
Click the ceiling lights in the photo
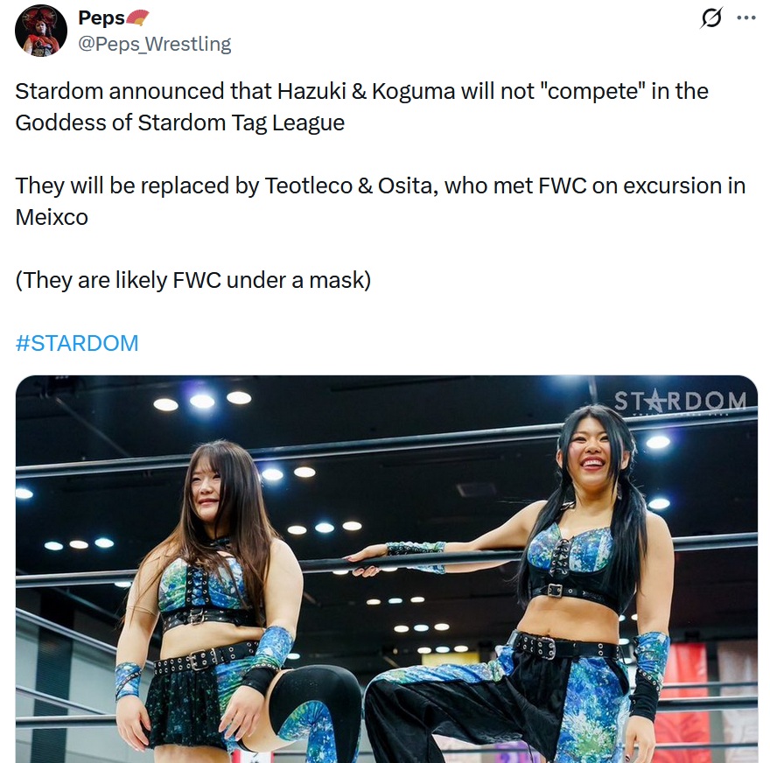point(202,401)
